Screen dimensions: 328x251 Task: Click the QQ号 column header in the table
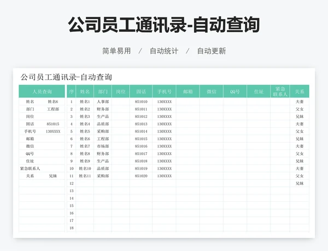[235, 92]
